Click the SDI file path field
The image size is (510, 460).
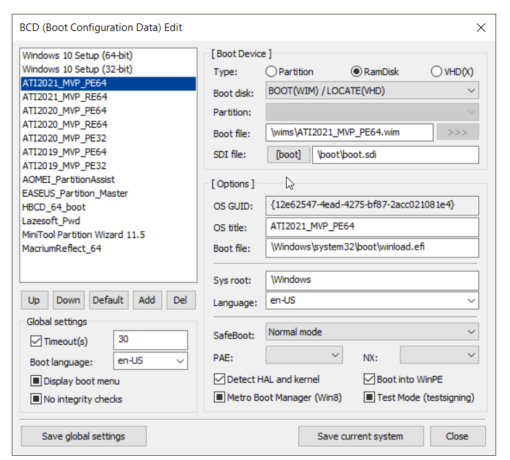[x=396, y=154]
